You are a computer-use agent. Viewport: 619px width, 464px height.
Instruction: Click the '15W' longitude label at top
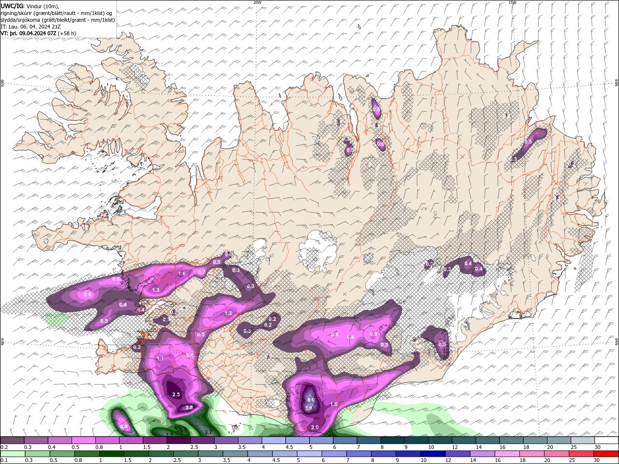pos(512,2)
